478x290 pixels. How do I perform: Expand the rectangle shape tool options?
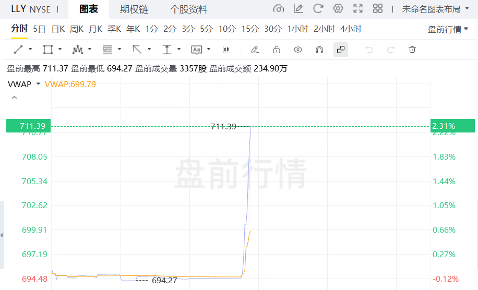pyautogui.click(x=60, y=49)
